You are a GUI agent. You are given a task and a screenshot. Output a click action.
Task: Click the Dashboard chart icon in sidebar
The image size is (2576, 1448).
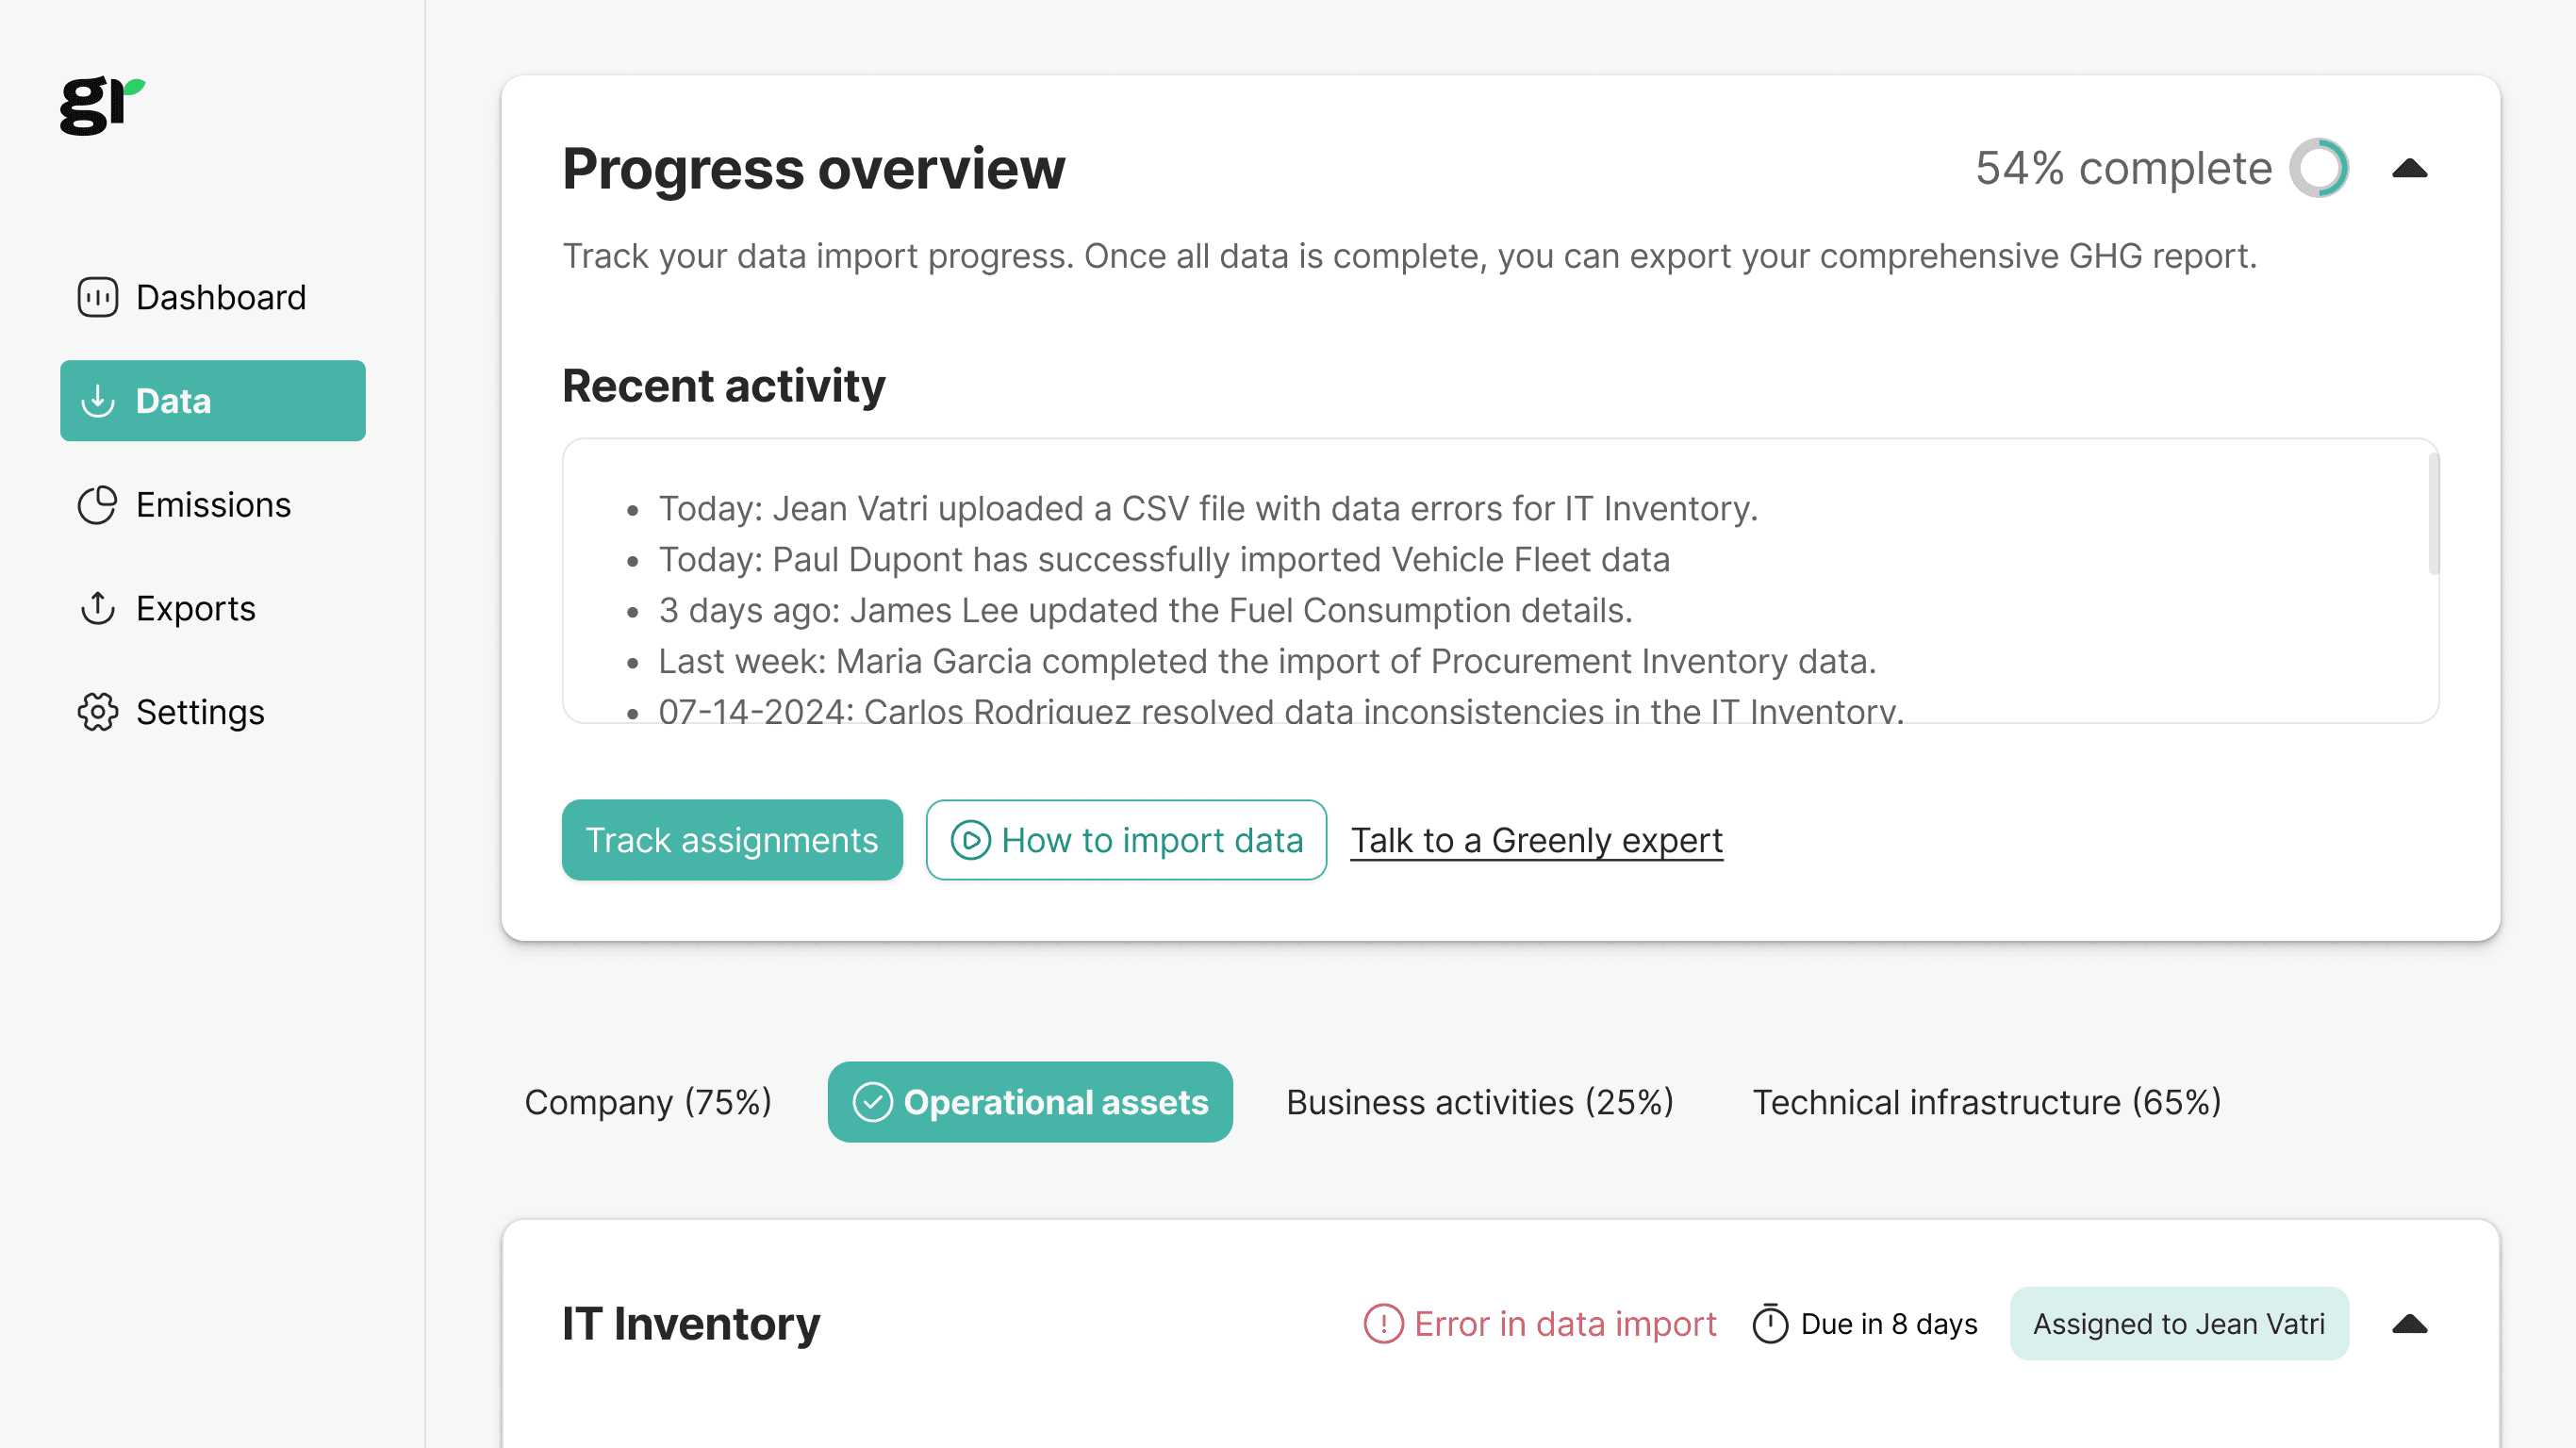(x=98, y=297)
